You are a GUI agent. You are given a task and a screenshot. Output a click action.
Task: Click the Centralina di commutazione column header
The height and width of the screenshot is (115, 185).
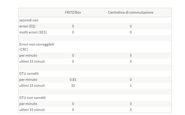131,12
